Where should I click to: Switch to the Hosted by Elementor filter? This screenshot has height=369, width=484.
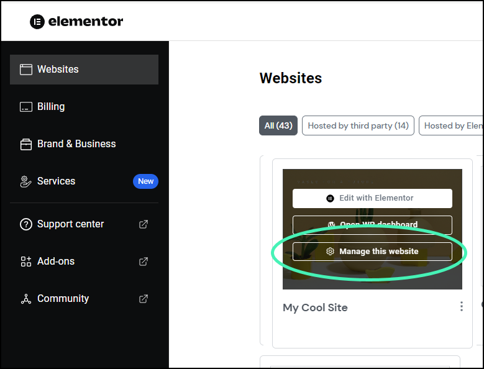pyautogui.click(x=452, y=125)
